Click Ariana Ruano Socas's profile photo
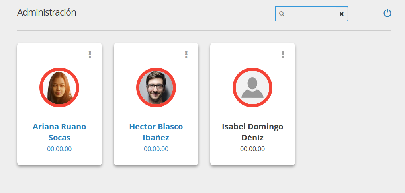405x193 pixels. (x=59, y=88)
